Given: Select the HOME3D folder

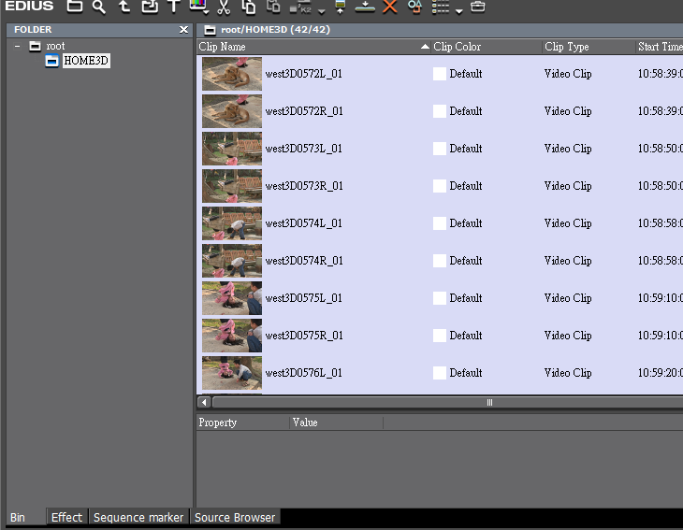Looking at the screenshot, I should pos(86,61).
